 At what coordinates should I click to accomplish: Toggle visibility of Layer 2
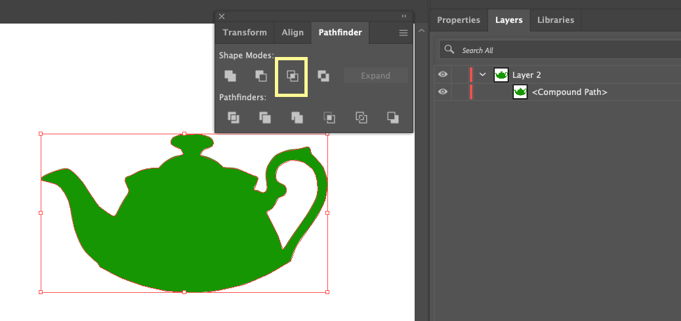(443, 75)
